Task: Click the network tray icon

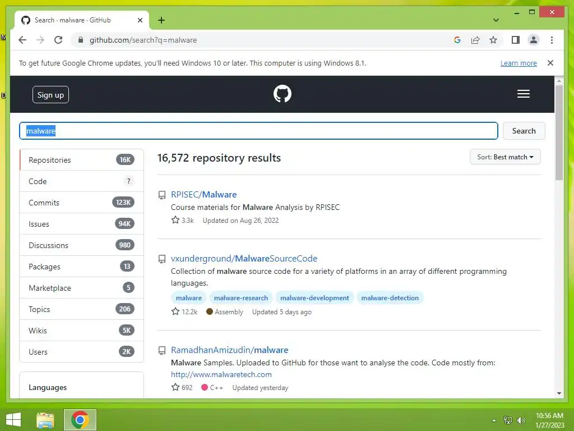Action: pos(508,420)
